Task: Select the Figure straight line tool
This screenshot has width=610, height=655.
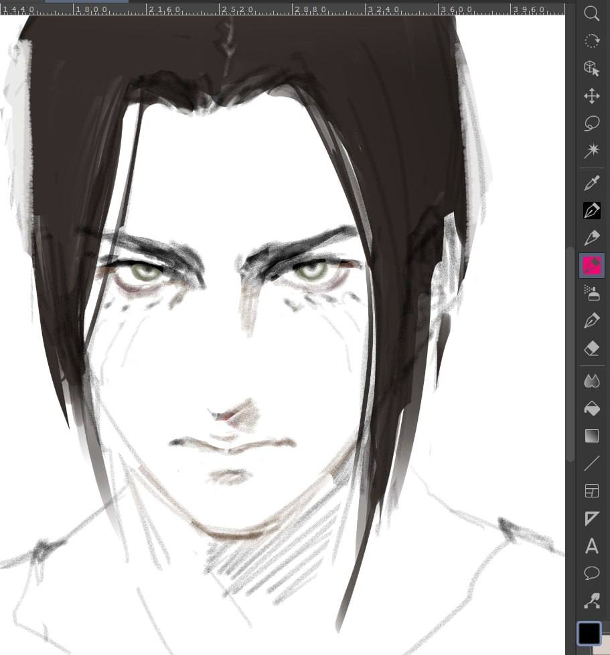Action: (592, 463)
